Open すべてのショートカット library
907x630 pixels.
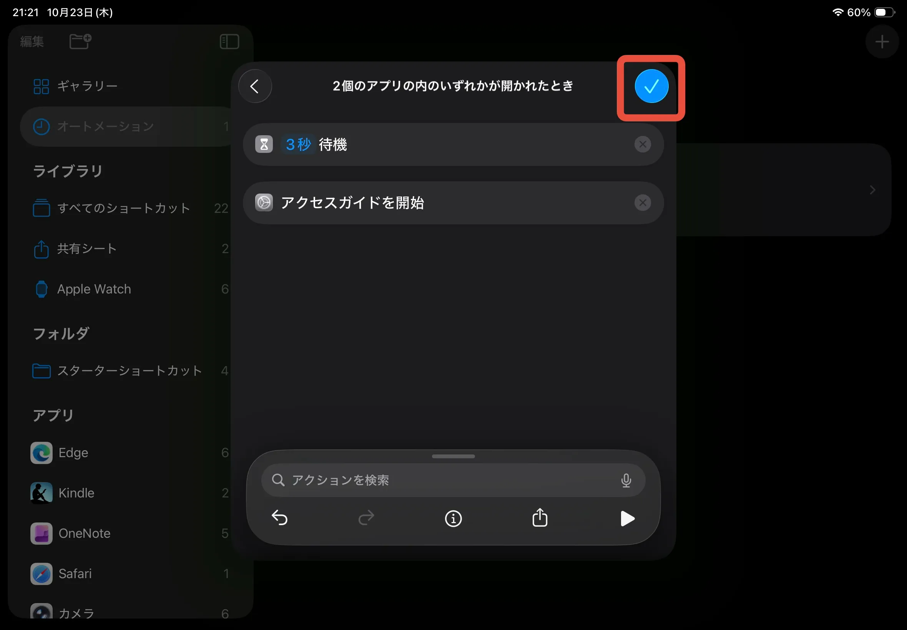[123, 208]
